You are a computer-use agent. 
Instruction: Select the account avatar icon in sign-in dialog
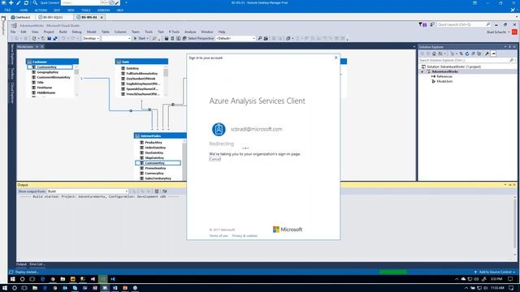pyautogui.click(x=219, y=129)
